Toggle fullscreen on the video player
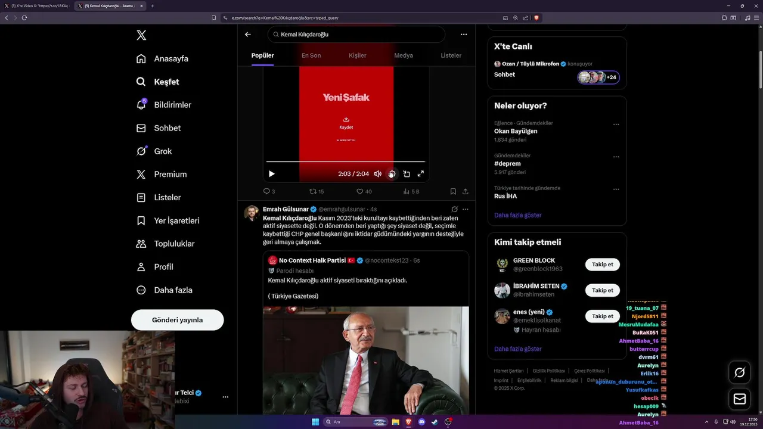Viewport: 763px width, 429px height. [420, 174]
